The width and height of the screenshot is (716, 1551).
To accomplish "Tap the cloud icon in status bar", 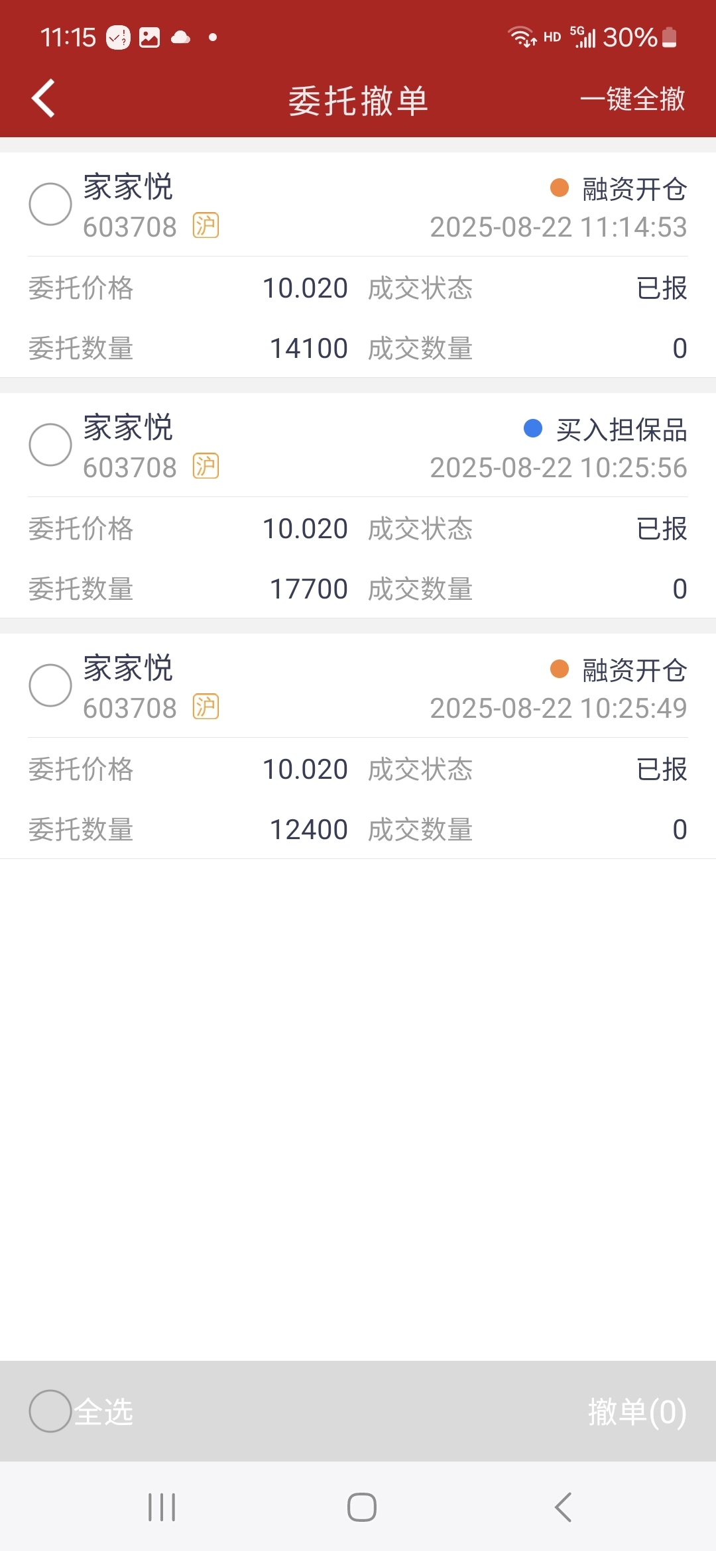I will pyautogui.click(x=180, y=37).
